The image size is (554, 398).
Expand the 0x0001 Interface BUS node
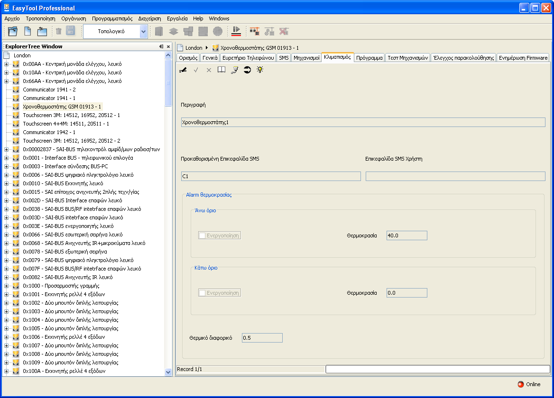pos(6,158)
